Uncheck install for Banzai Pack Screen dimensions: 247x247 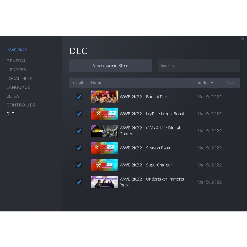point(79,97)
